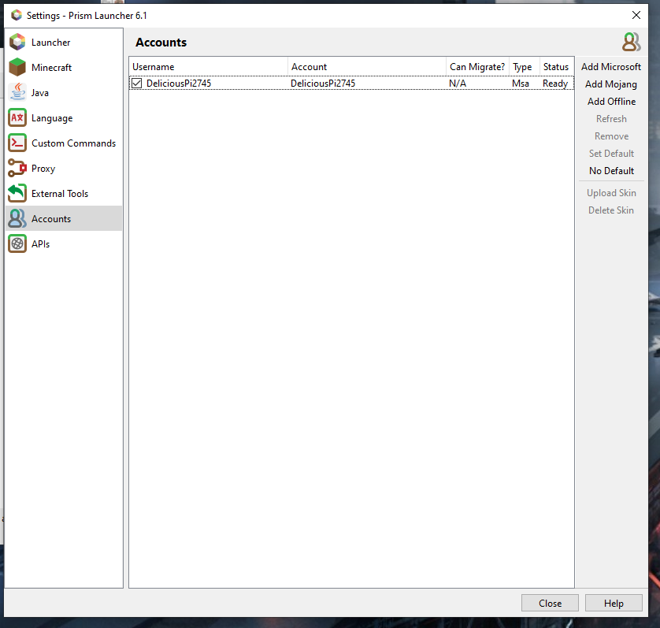
Task: Open Java settings via coffee cup icon
Action: [x=17, y=92]
